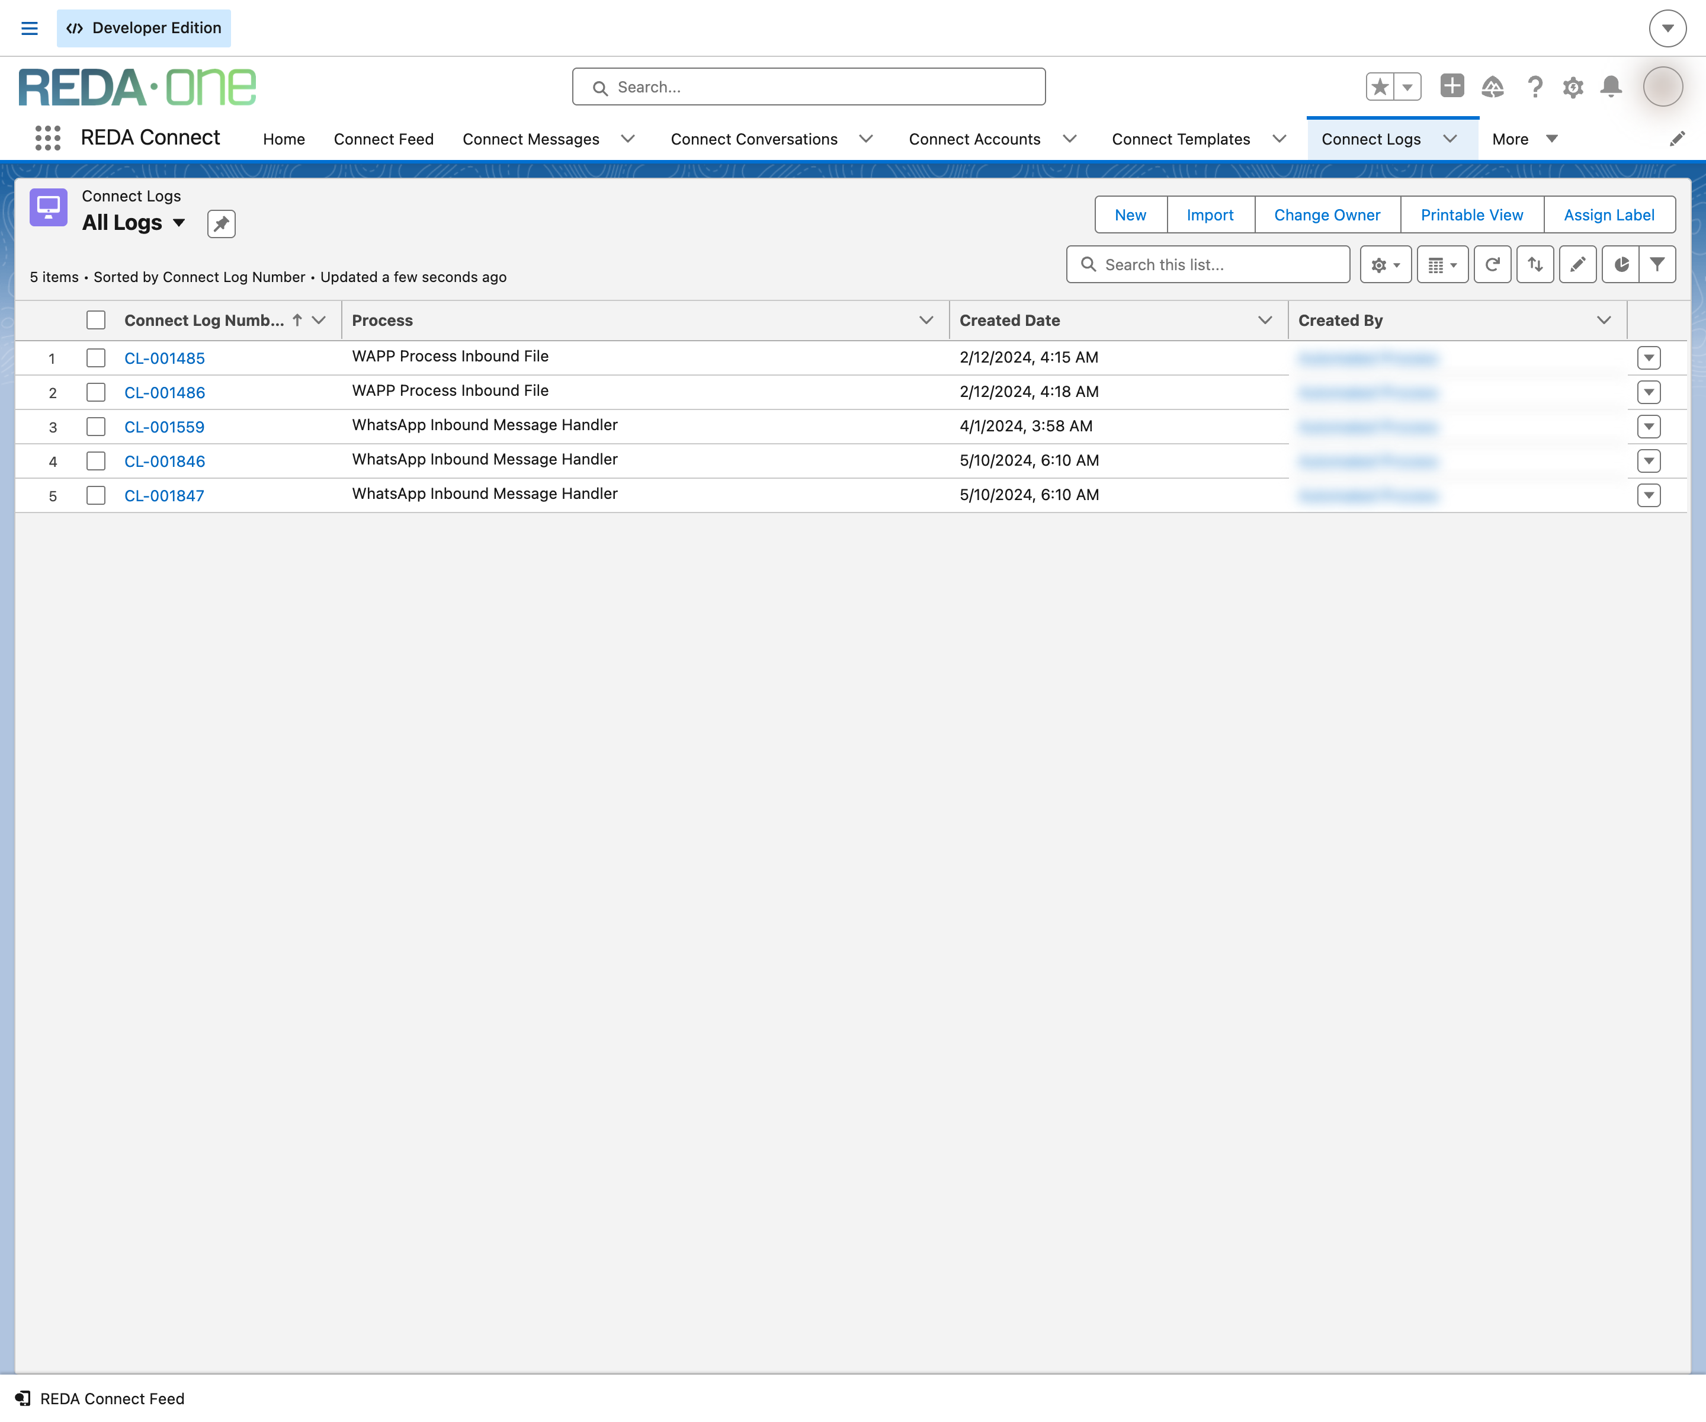Image resolution: width=1706 pixels, height=1422 pixels.
Task: Open the Favorites list dropdown arrow
Action: click(x=1408, y=86)
